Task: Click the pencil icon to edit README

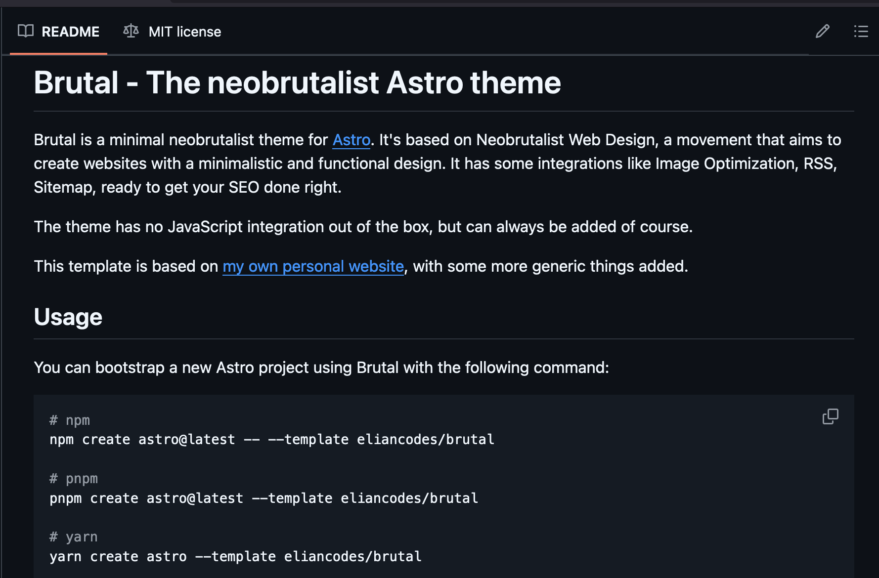Action: (822, 32)
